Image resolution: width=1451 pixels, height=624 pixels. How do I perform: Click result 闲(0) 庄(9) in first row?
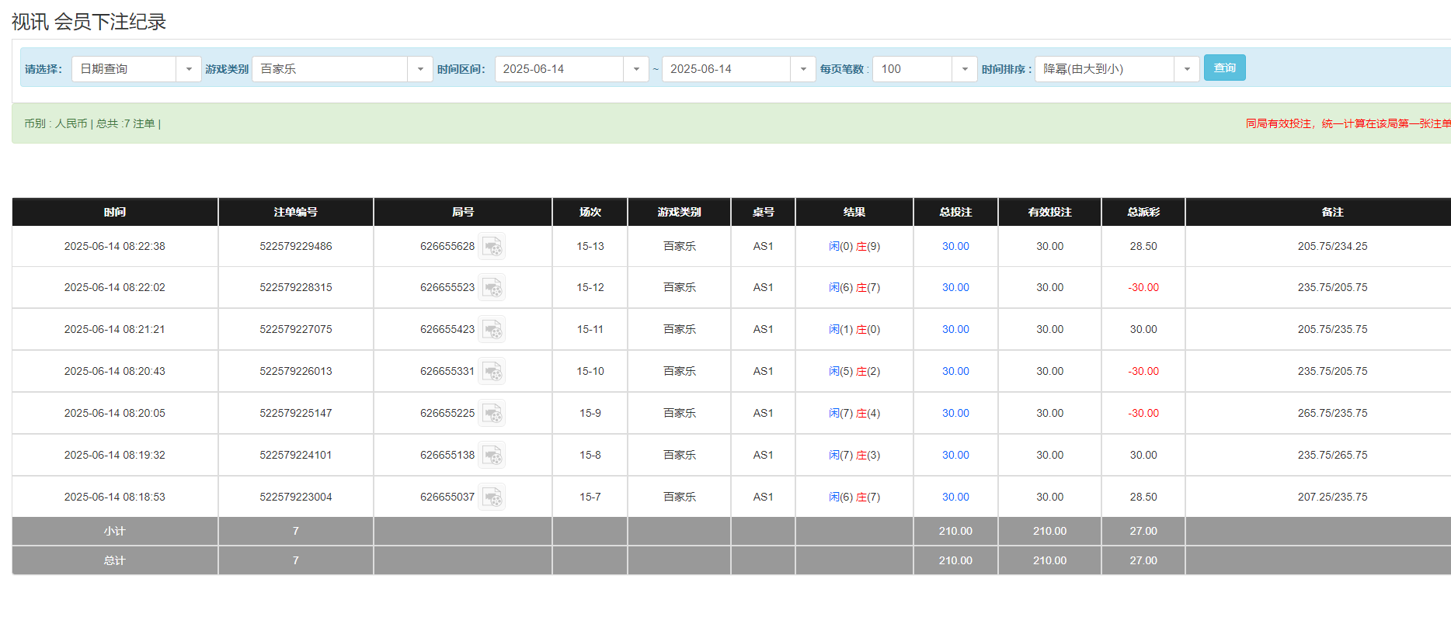pyautogui.click(x=854, y=247)
